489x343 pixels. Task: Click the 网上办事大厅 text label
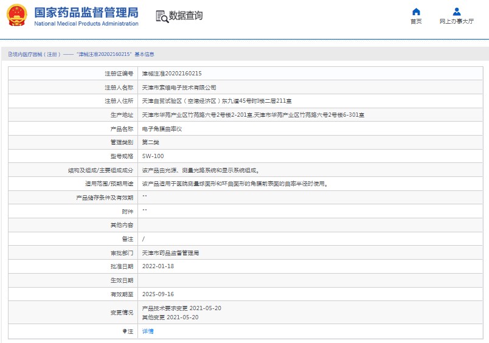[x=457, y=21]
